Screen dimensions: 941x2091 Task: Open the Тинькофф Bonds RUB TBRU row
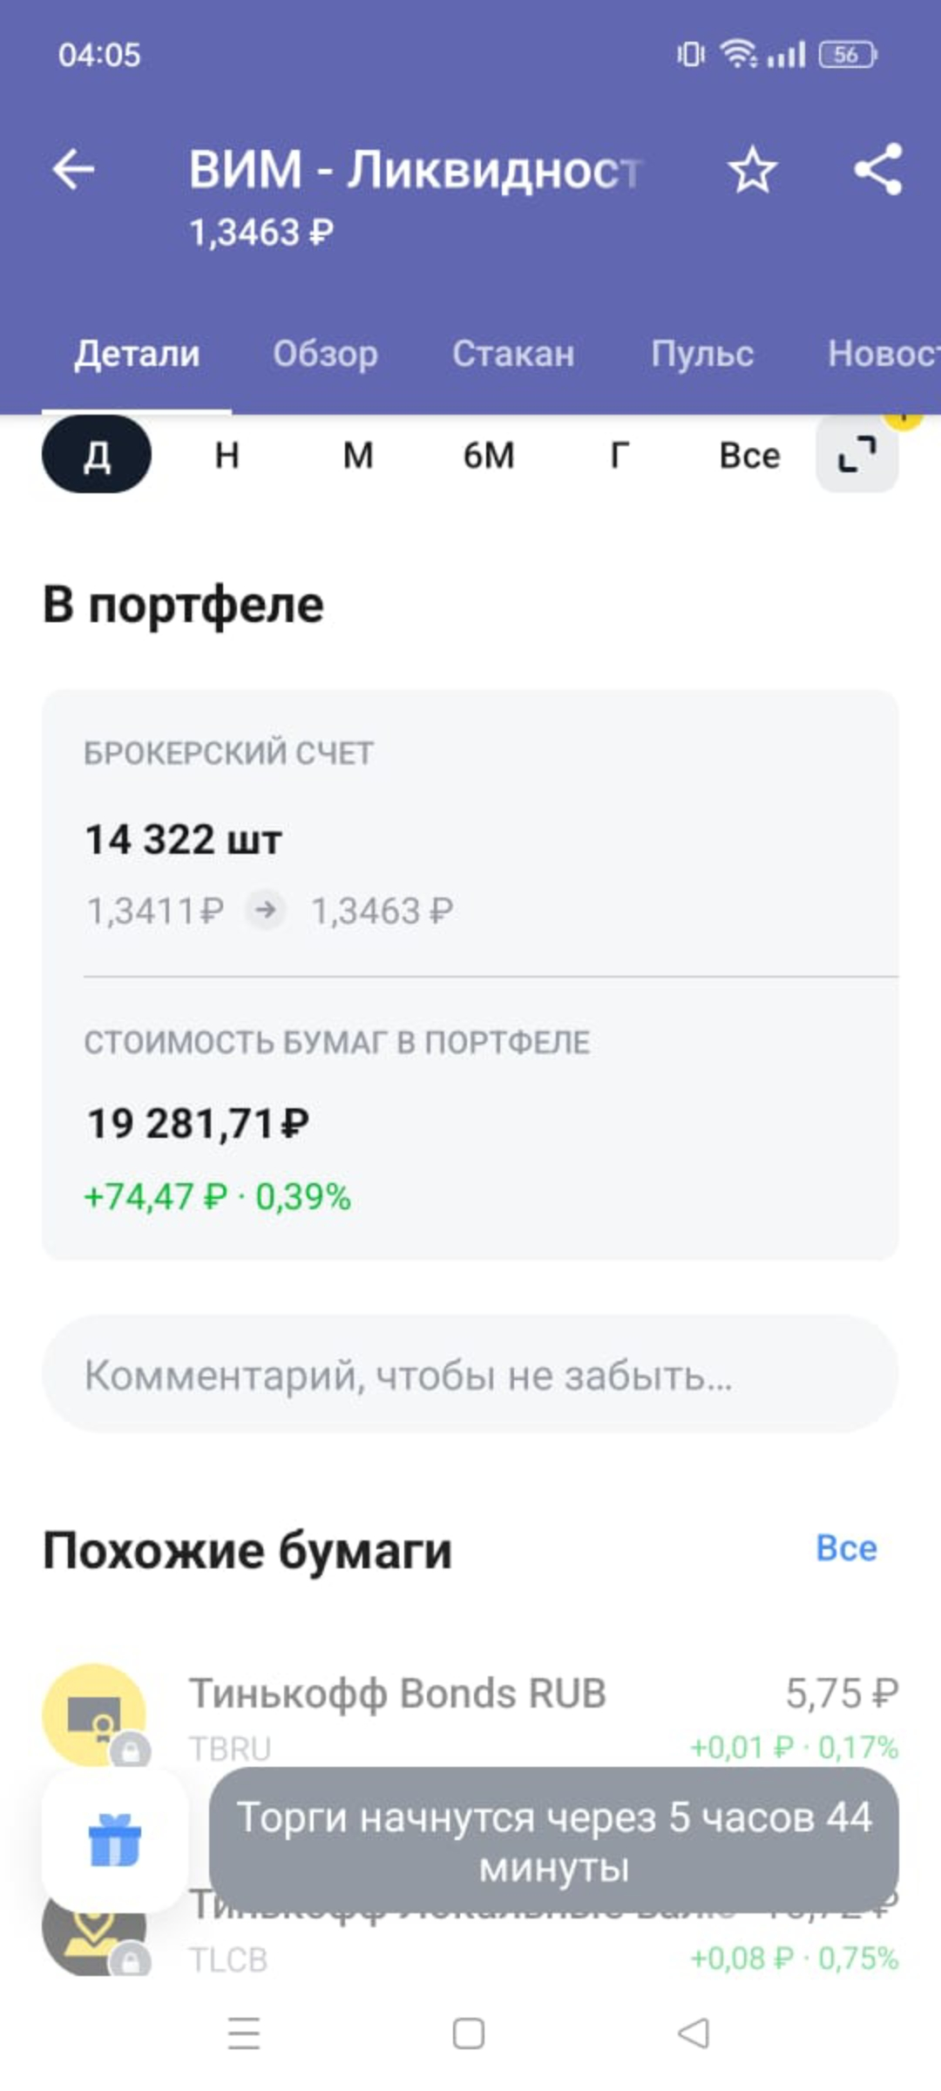point(470,1716)
